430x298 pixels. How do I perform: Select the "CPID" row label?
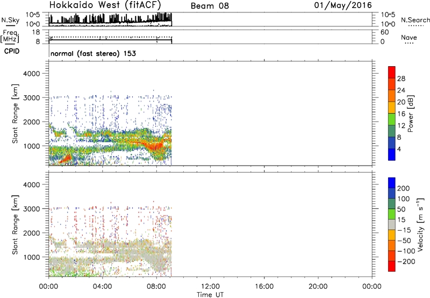tap(12, 51)
